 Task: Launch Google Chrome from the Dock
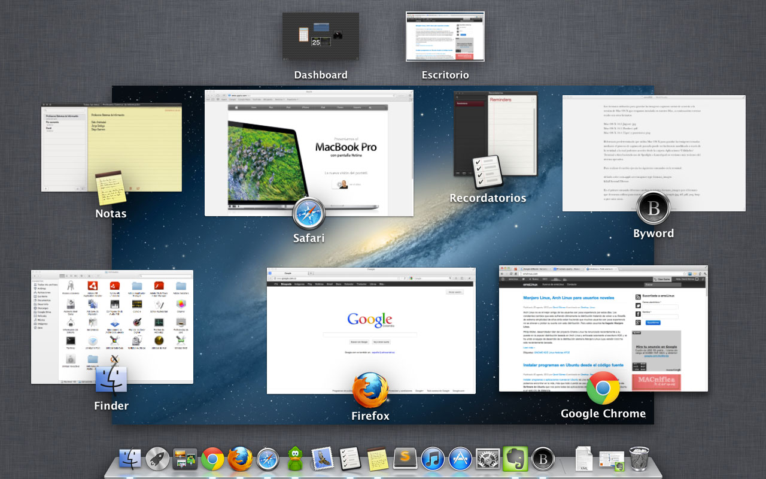(x=212, y=459)
